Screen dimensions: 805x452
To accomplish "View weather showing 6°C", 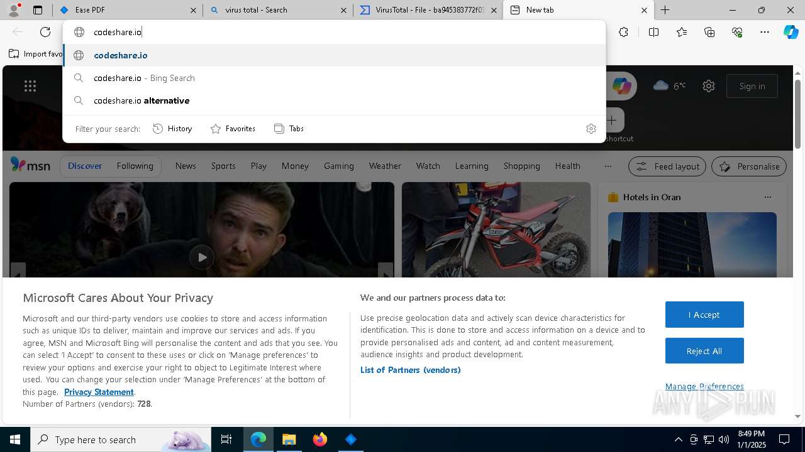I will (670, 85).
